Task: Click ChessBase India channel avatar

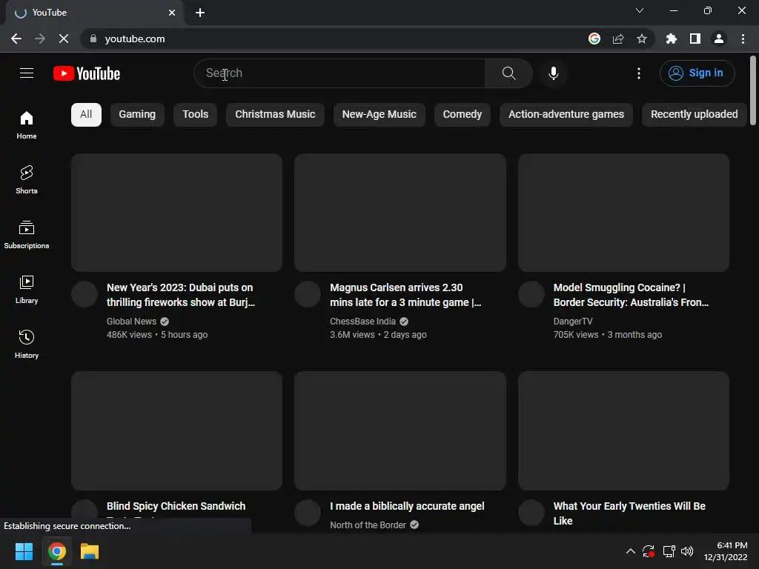Action: 308,294
